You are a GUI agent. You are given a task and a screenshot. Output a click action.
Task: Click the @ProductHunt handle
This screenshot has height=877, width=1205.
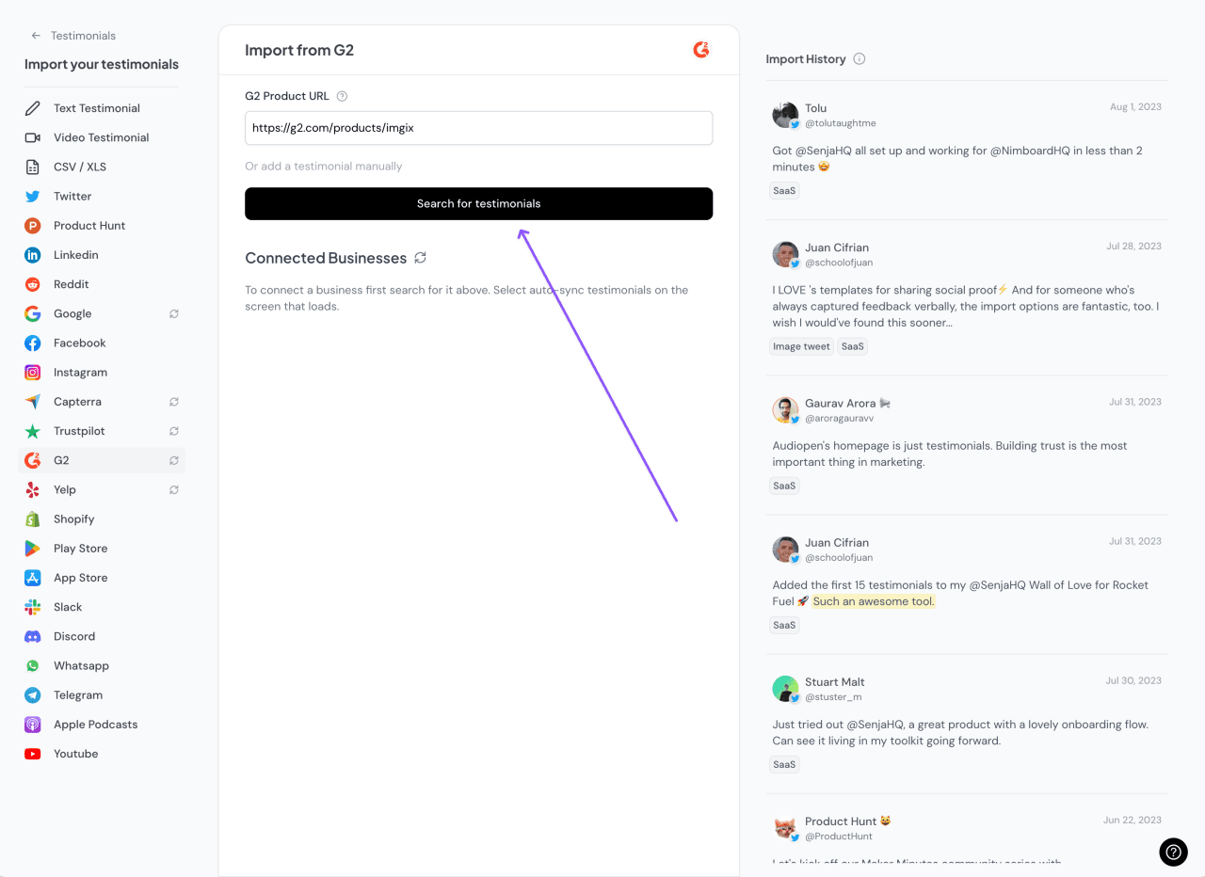pyautogui.click(x=838, y=837)
